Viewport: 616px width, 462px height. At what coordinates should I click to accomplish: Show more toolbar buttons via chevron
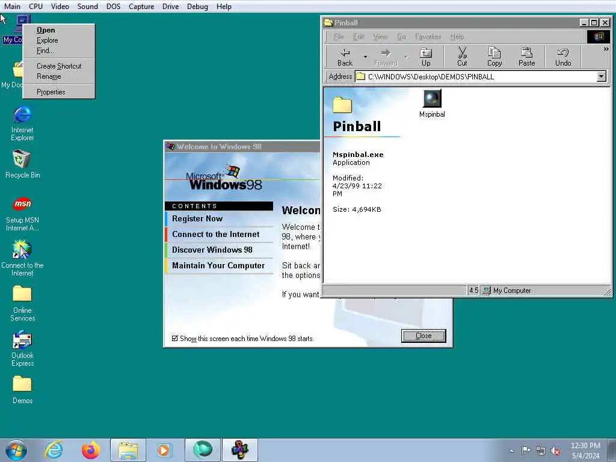point(606,49)
